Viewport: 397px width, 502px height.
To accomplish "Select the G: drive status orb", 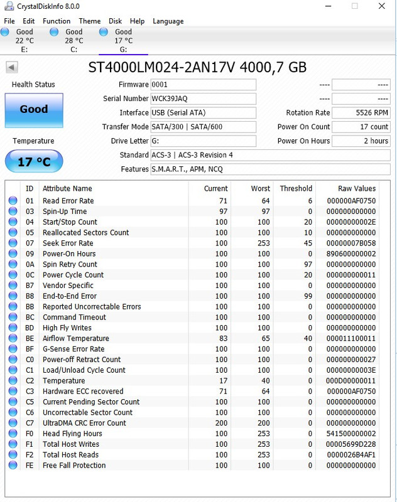I will pyautogui.click(x=104, y=32).
